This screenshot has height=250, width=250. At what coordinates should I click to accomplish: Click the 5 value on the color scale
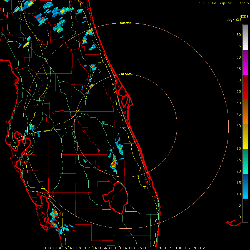pyautogui.click(x=240, y=206)
